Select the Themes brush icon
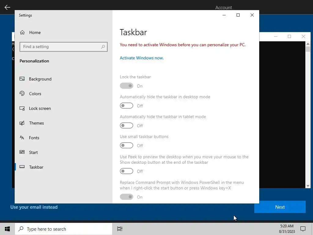The height and width of the screenshot is (235, 313). click(x=22, y=123)
